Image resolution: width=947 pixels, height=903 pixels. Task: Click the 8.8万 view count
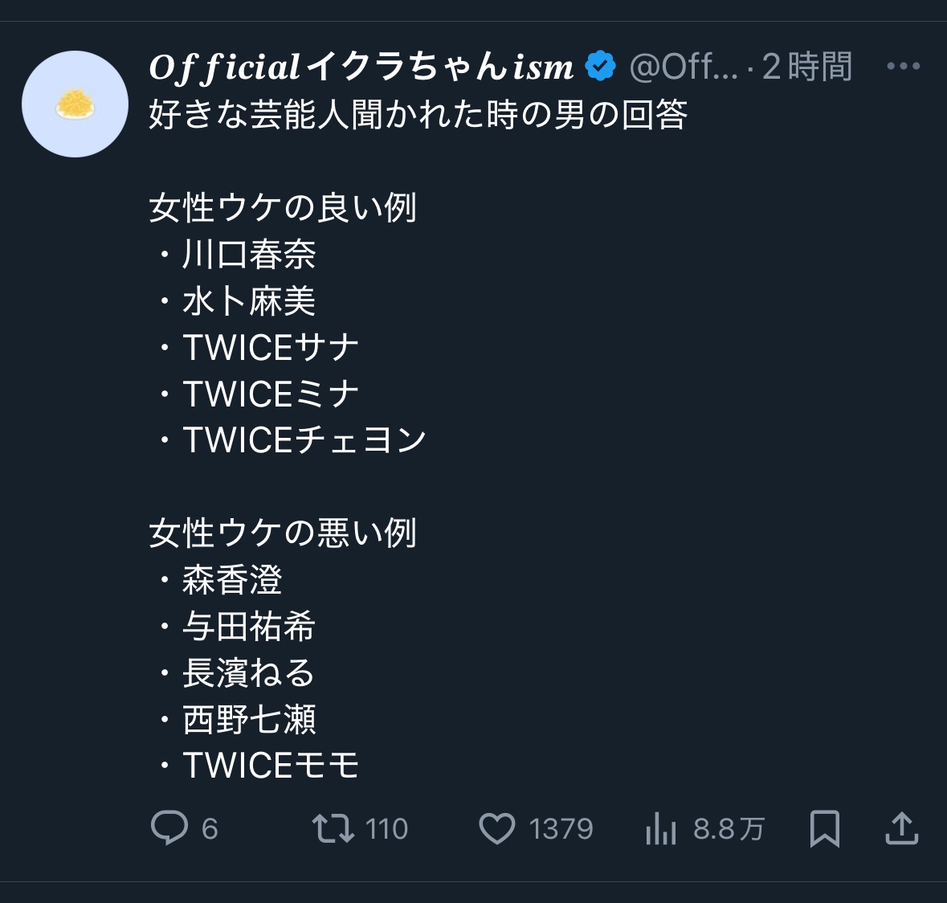pos(729,829)
